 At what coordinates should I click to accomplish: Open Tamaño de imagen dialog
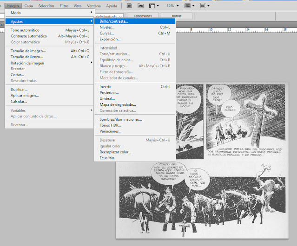click(49, 51)
